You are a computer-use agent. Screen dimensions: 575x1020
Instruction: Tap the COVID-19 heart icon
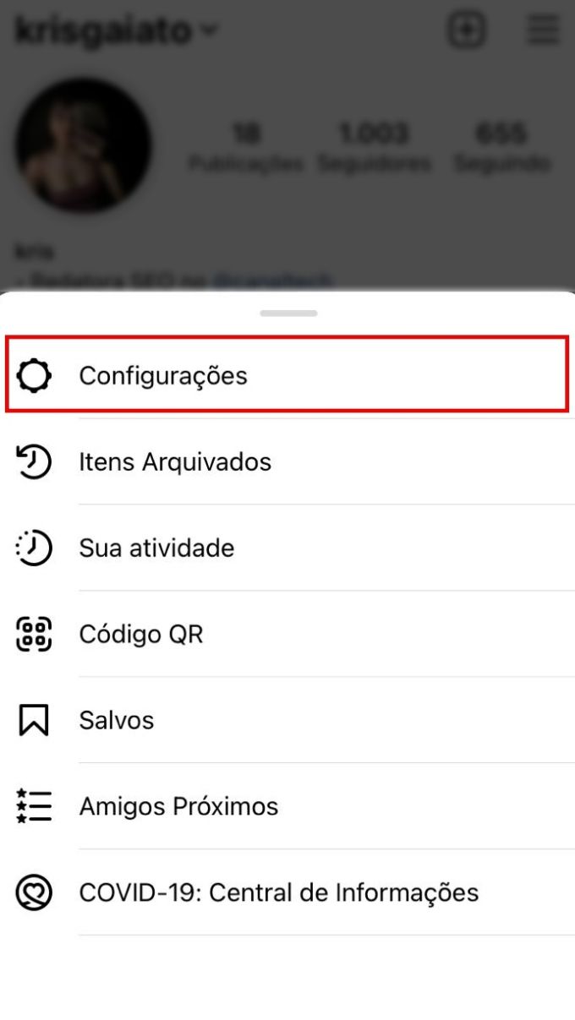coord(34,892)
